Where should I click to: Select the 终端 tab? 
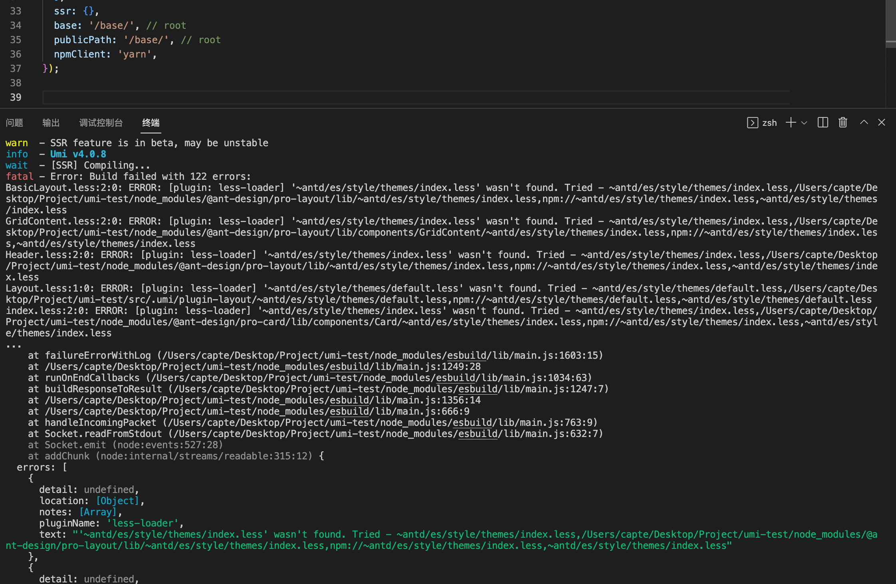tap(151, 123)
